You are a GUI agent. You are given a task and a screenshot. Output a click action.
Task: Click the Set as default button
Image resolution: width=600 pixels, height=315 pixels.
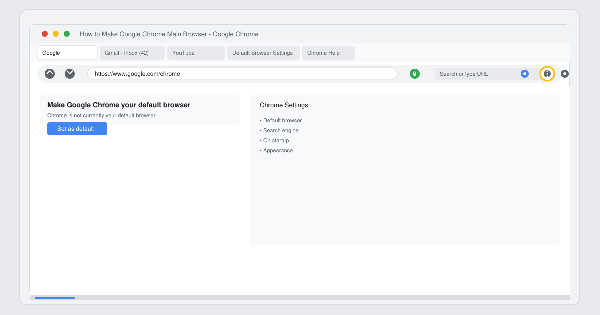tap(77, 129)
